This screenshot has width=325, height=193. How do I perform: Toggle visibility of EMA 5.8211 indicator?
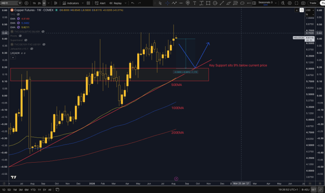tap(18, 27)
